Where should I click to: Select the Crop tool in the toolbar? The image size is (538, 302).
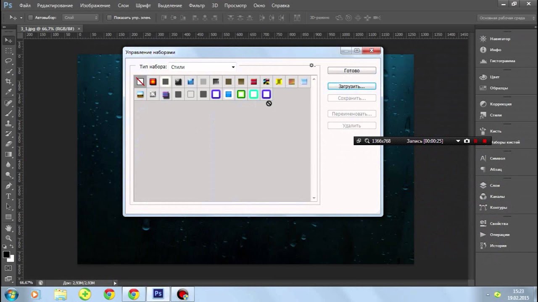point(8,81)
